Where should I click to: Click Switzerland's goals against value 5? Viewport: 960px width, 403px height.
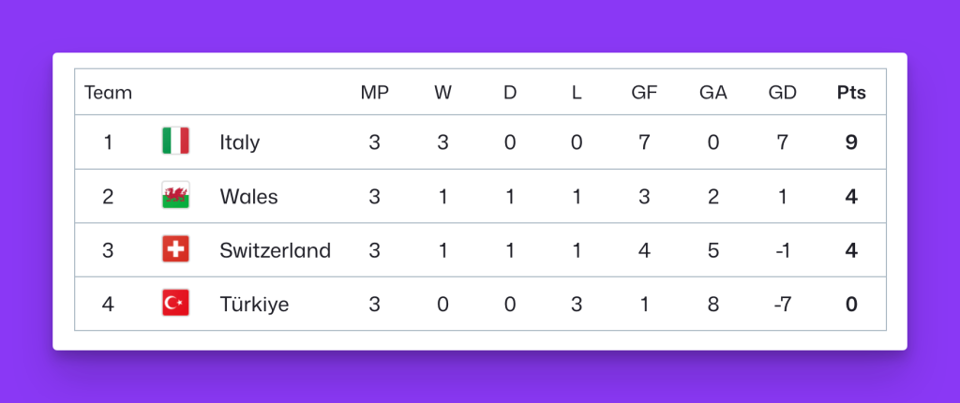point(713,250)
